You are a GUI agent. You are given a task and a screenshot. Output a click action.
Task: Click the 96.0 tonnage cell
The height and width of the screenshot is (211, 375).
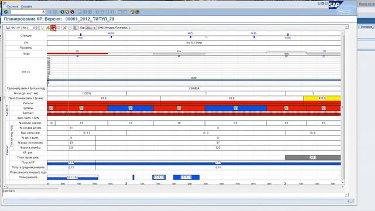tap(232, 98)
